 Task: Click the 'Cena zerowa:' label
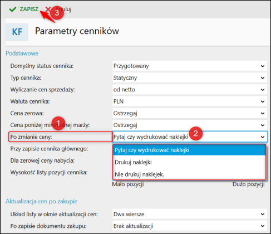pos(27,113)
